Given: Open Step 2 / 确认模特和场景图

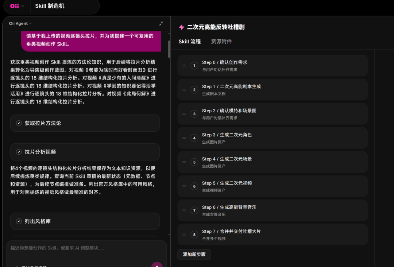Looking at the screenshot, I should pyautogui.click(x=273, y=114).
